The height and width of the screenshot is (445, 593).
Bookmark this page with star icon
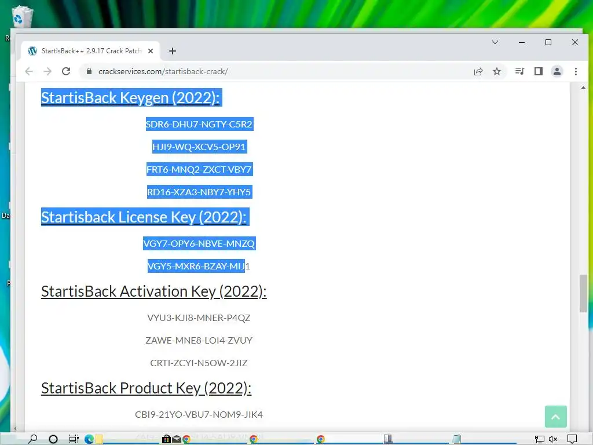point(497,71)
